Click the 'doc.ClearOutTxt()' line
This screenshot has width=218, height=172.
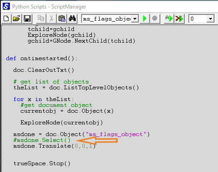44,70
